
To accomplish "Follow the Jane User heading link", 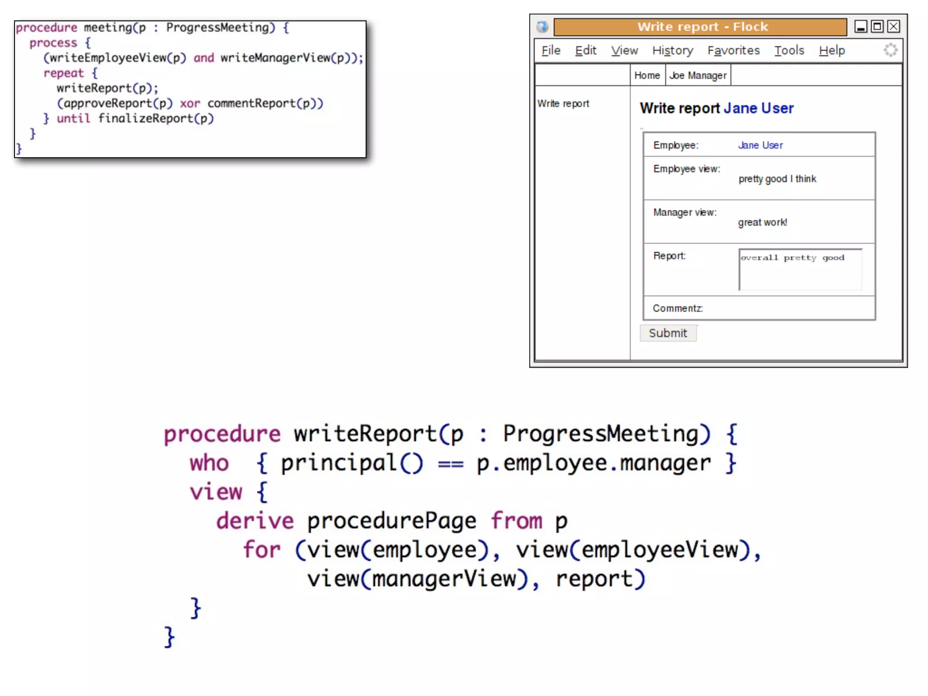I will pyautogui.click(x=759, y=108).
